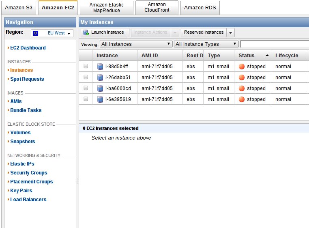Click the instance search input field

coord(275,44)
